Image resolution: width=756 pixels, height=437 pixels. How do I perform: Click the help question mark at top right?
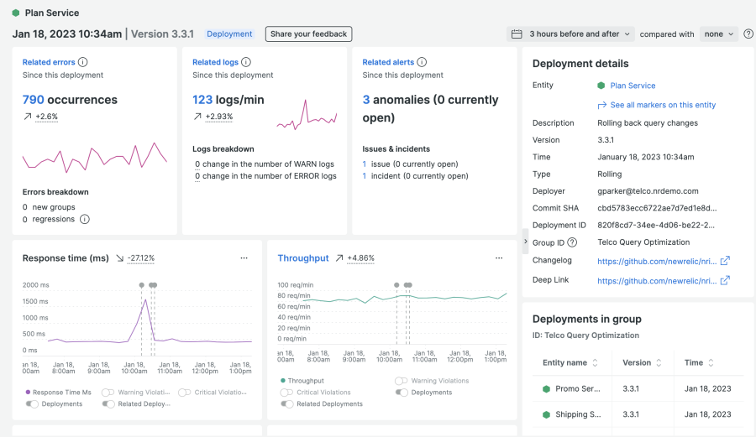click(x=748, y=34)
